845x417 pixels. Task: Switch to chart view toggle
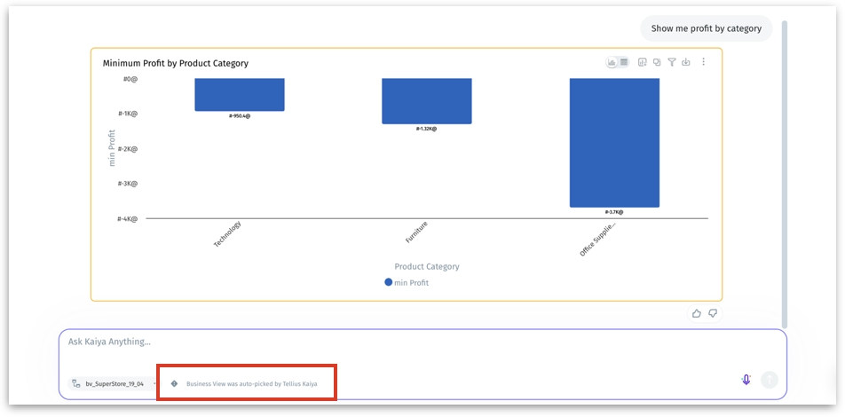coord(612,62)
